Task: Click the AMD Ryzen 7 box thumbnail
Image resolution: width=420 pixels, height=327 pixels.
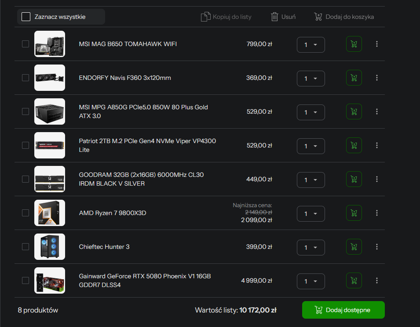Action: point(50,213)
